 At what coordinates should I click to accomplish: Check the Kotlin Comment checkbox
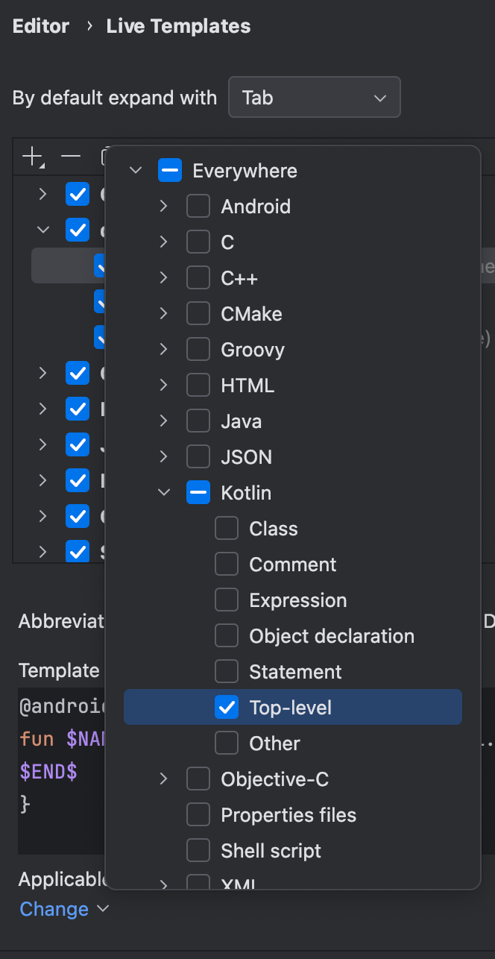coord(227,565)
